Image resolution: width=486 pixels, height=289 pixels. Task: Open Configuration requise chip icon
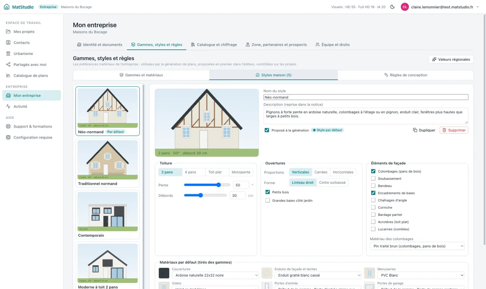[8, 137]
